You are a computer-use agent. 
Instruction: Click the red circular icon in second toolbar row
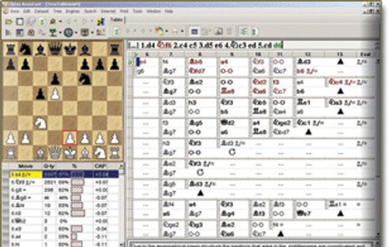(31, 33)
